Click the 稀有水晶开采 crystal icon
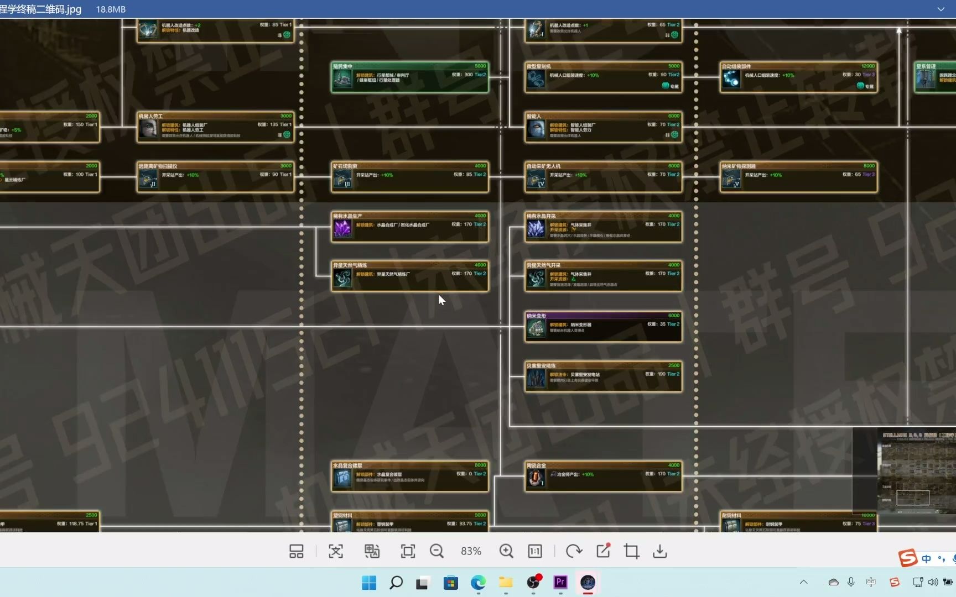 click(536, 229)
